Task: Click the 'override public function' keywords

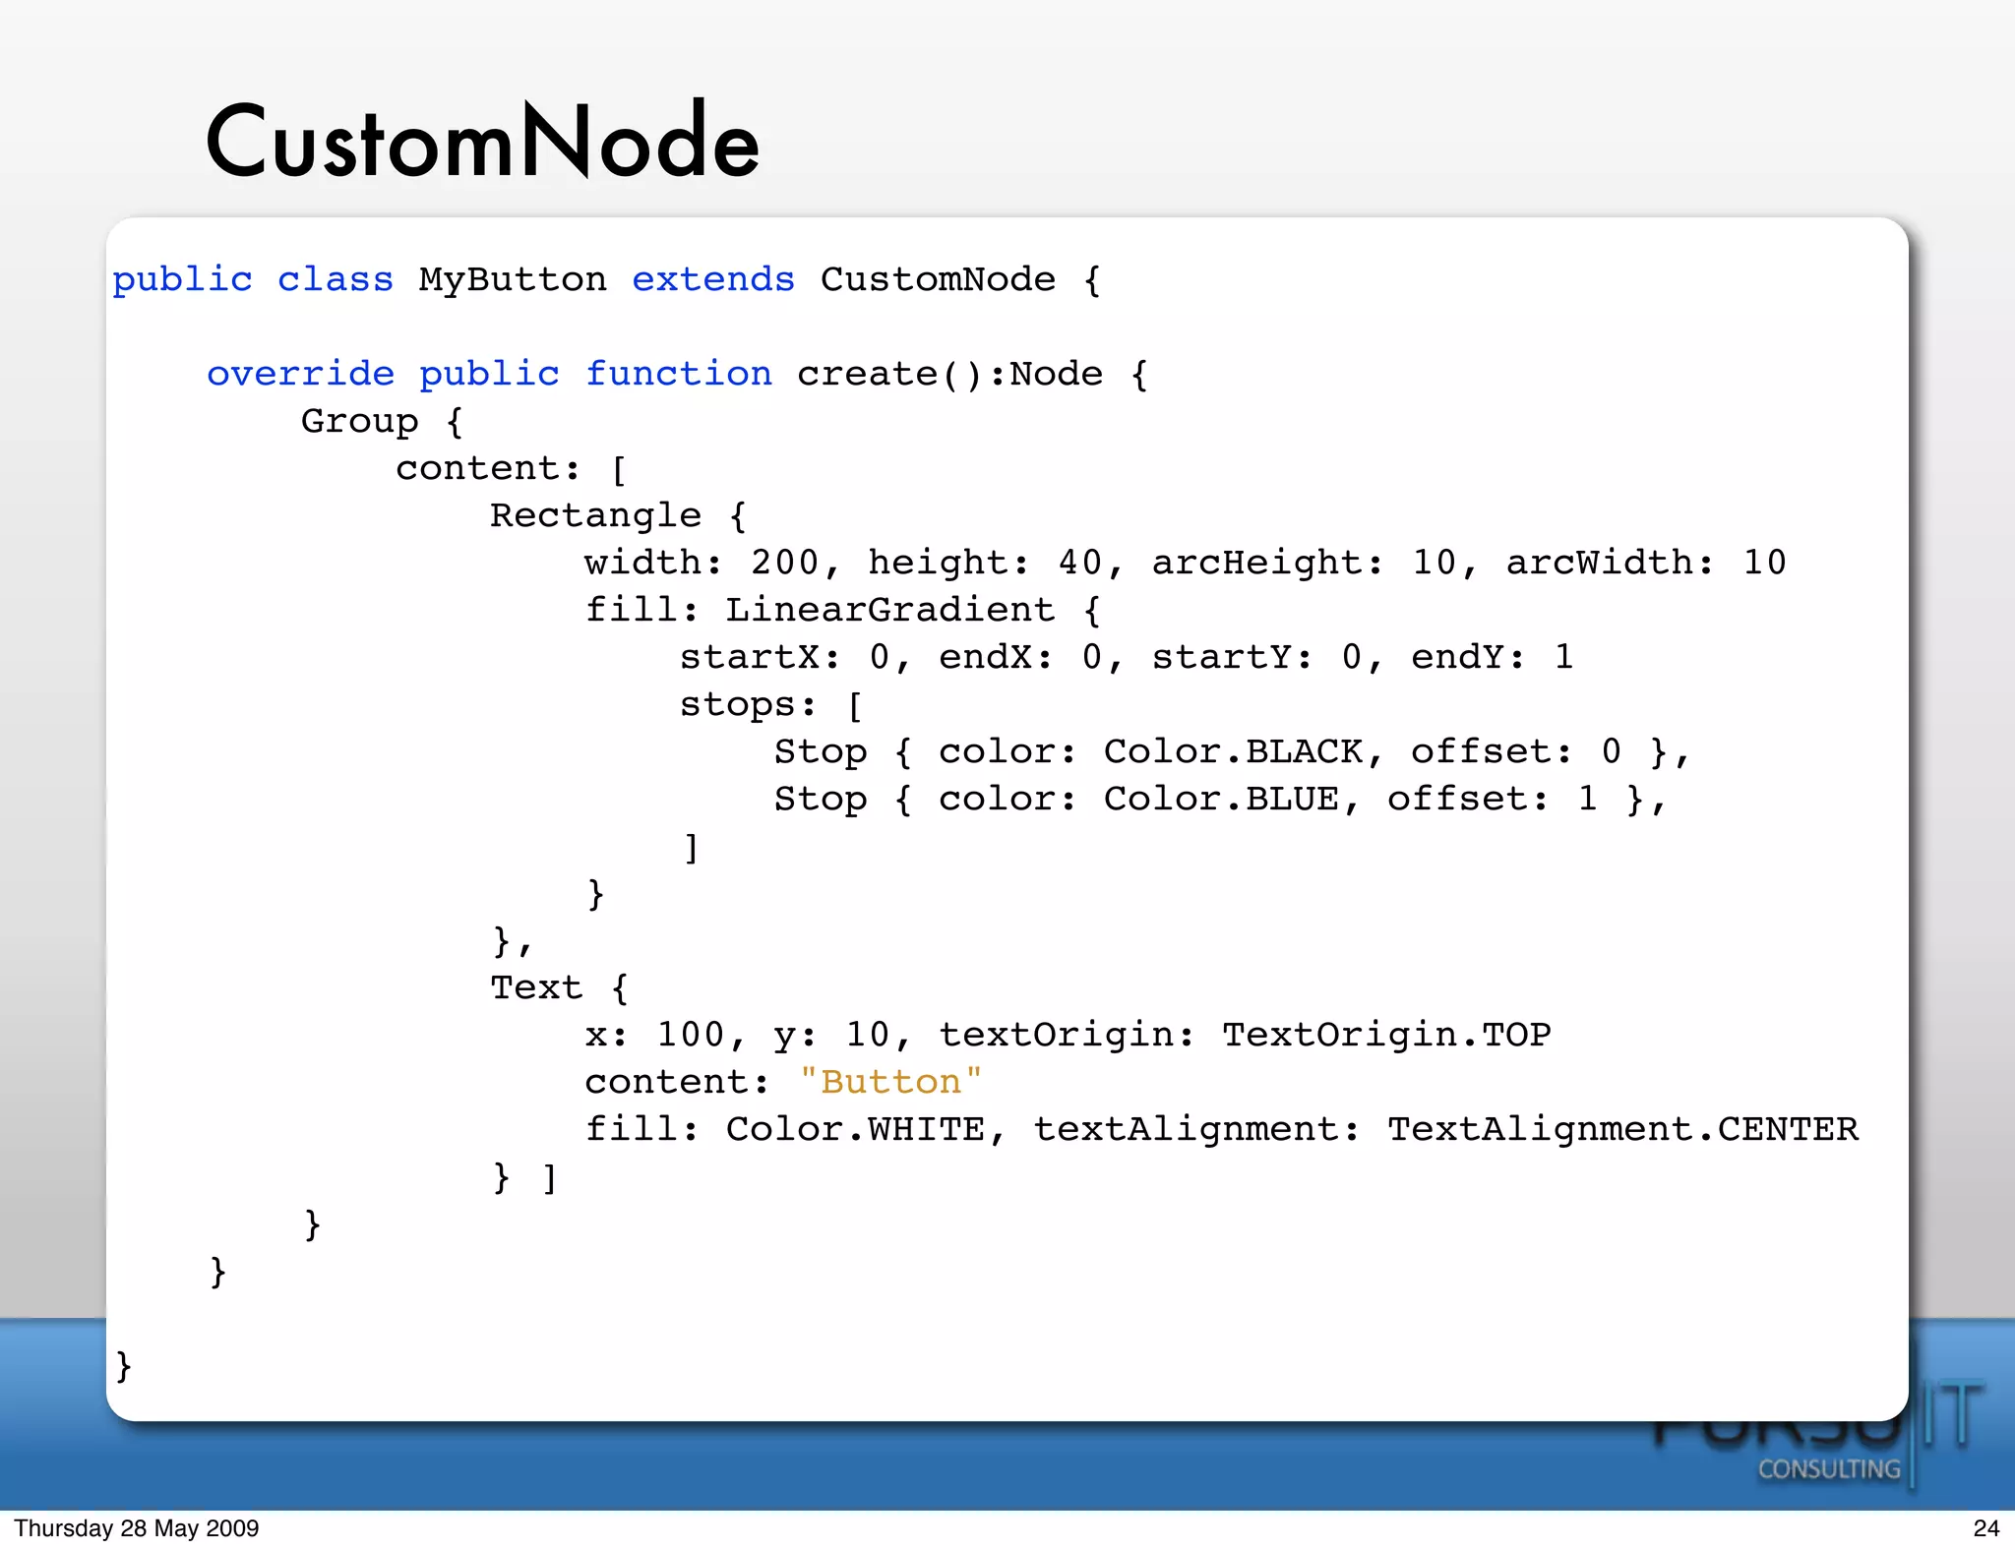Action: point(489,374)
